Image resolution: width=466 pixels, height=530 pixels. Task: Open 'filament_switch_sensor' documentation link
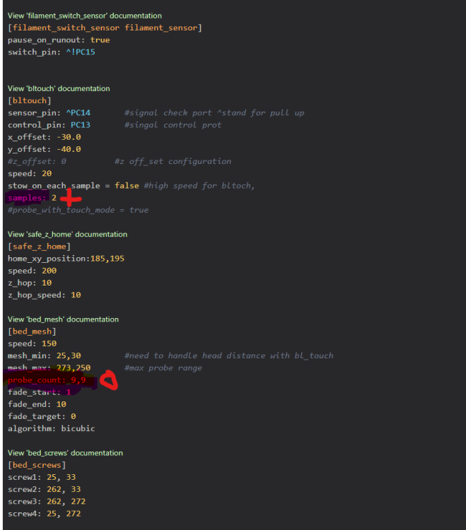coord(84,16)
